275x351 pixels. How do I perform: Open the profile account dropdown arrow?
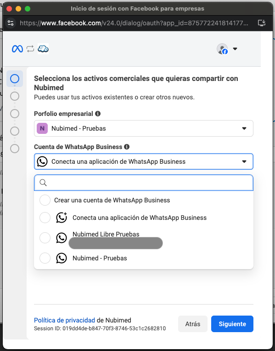[x=235, y=49]
